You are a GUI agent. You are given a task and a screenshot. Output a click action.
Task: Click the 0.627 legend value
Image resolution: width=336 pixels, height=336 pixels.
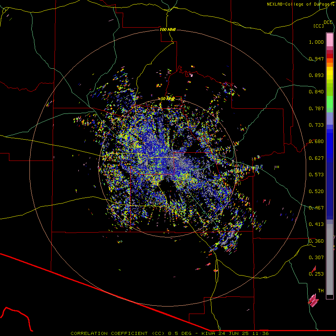(x=316, y=158)
